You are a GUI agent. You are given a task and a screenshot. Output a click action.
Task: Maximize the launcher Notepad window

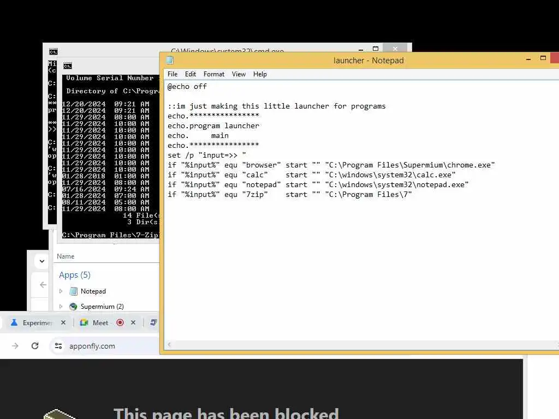[543, 58]
